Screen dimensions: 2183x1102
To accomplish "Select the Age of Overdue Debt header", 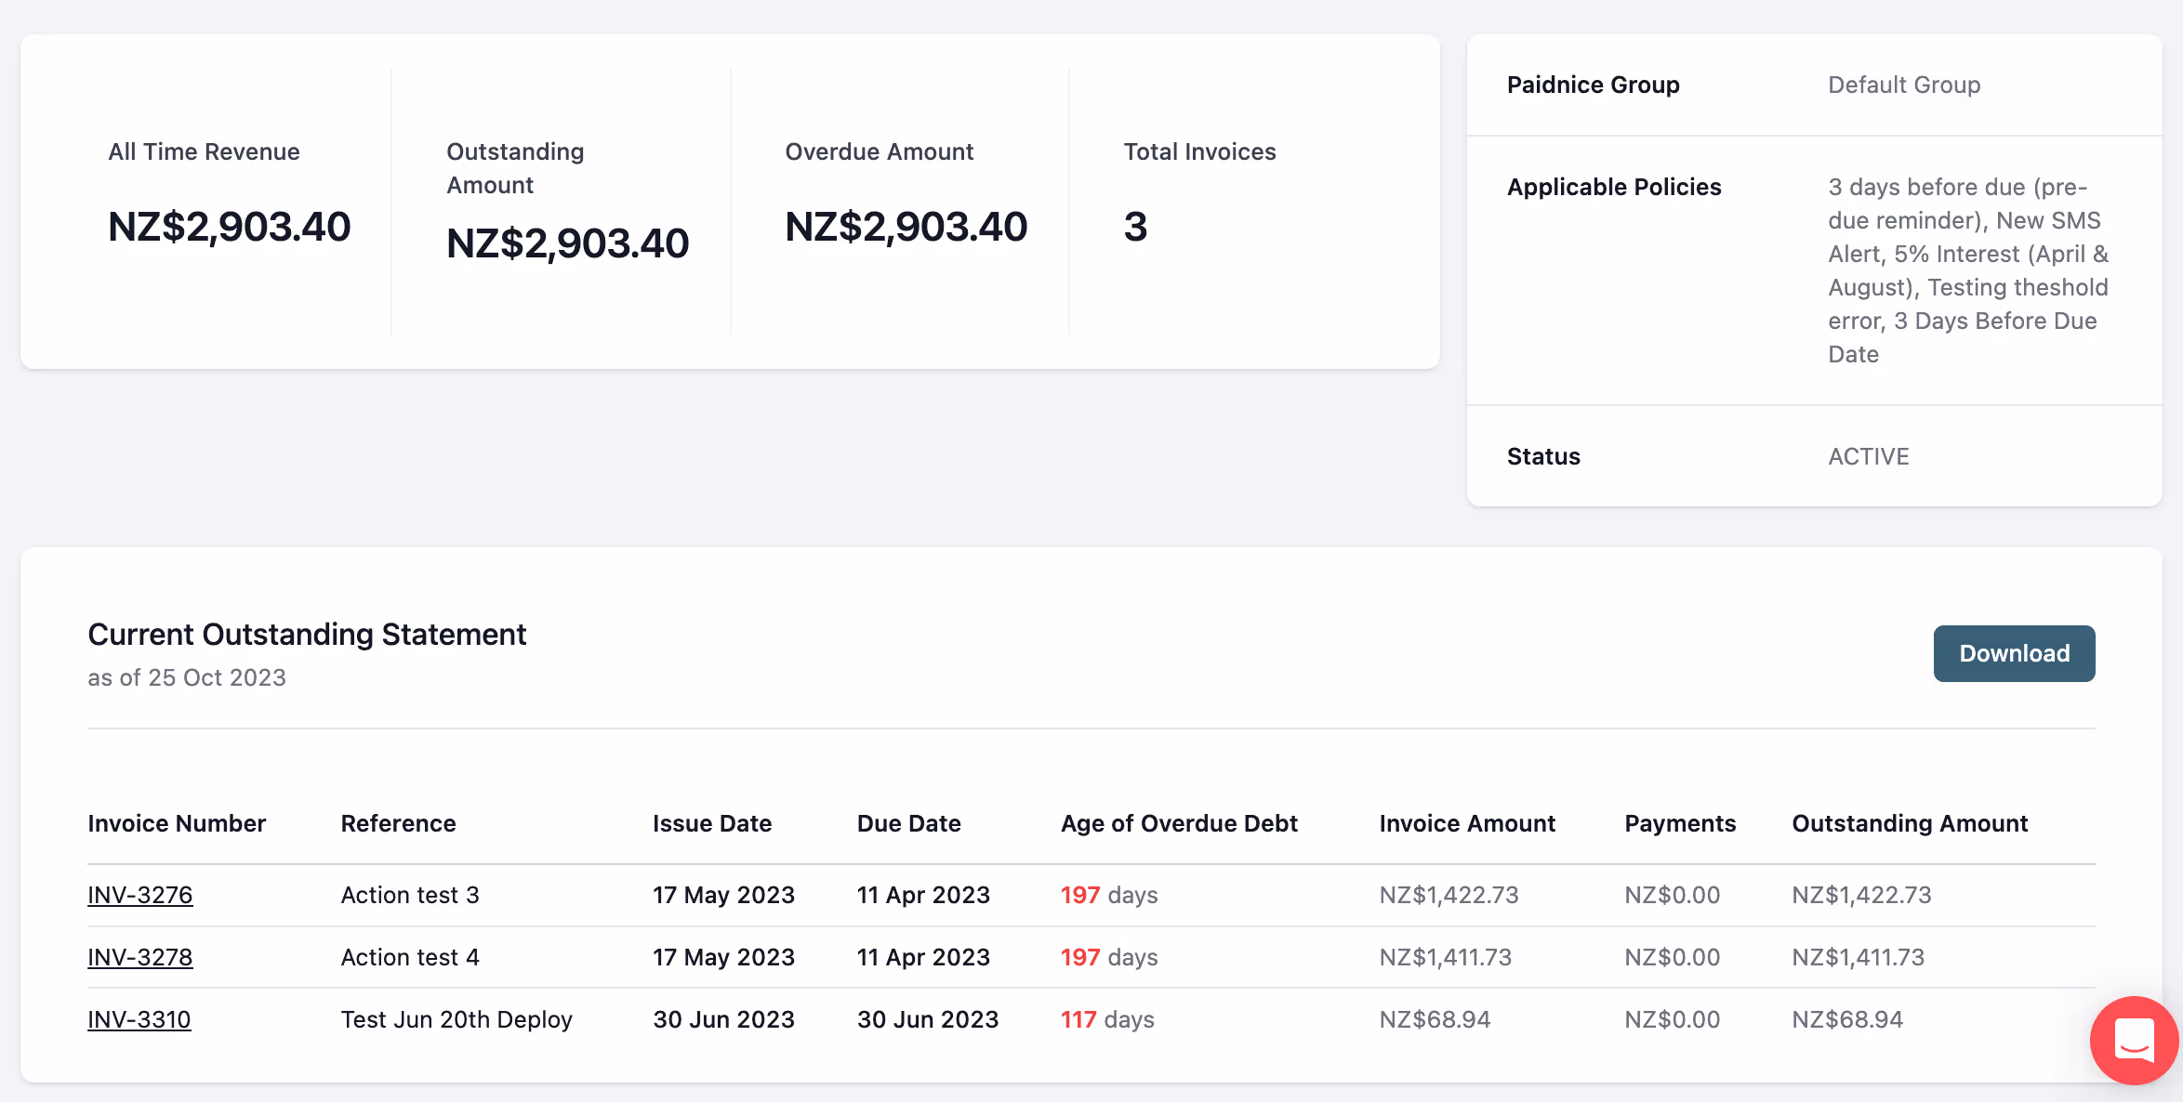I will [x=1179, y=823].
